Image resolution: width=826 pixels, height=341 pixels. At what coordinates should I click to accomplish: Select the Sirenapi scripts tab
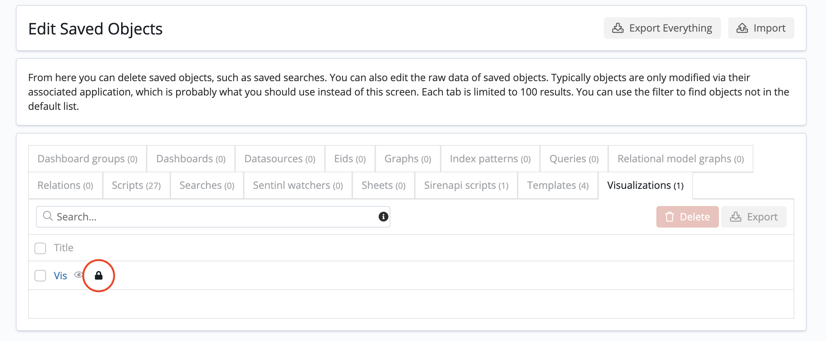pos(466,186)
